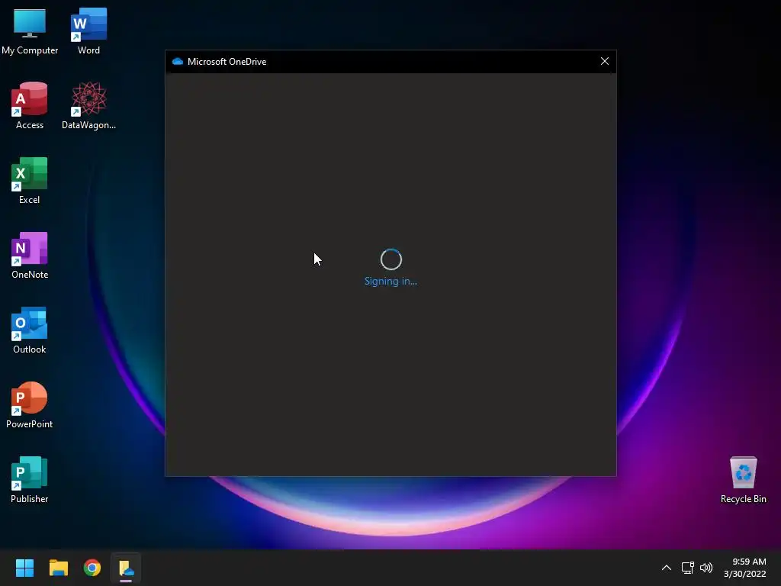Viewport: 781px width, 586px height.
Task: Click the DataWagon desktop shortcut
Action: click(x=88, y=105)
